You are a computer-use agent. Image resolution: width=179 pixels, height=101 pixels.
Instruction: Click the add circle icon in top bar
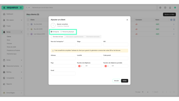coord(160,8)
